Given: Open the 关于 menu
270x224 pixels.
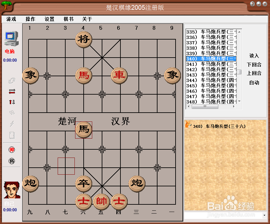Looking at the screenshot, I should point(87,19).
